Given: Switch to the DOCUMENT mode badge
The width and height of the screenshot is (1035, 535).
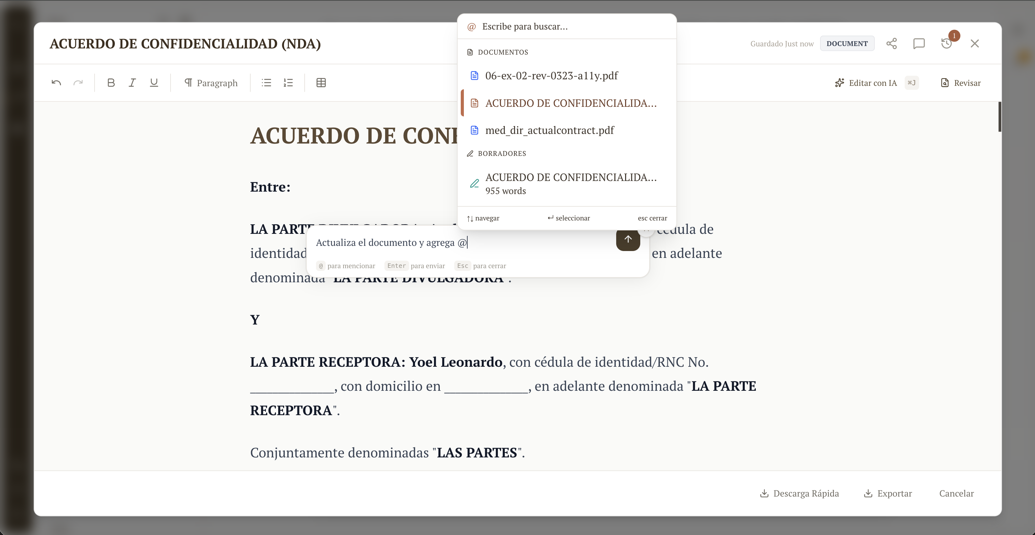Looking at the screenshot, I should click(x=847, y=43).
